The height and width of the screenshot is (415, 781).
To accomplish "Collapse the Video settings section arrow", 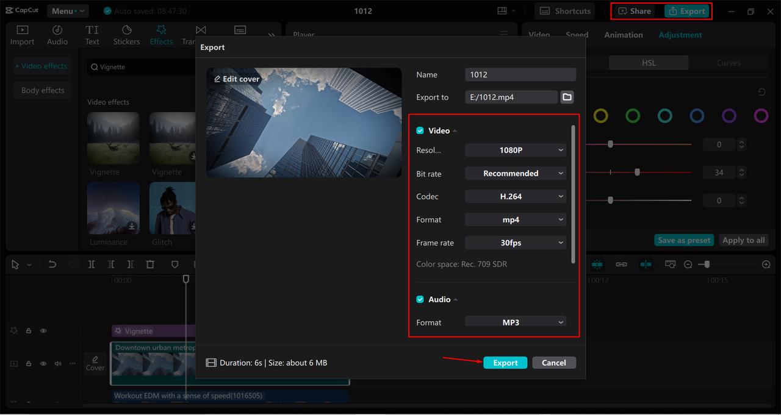I will click(x=455, y=131).
